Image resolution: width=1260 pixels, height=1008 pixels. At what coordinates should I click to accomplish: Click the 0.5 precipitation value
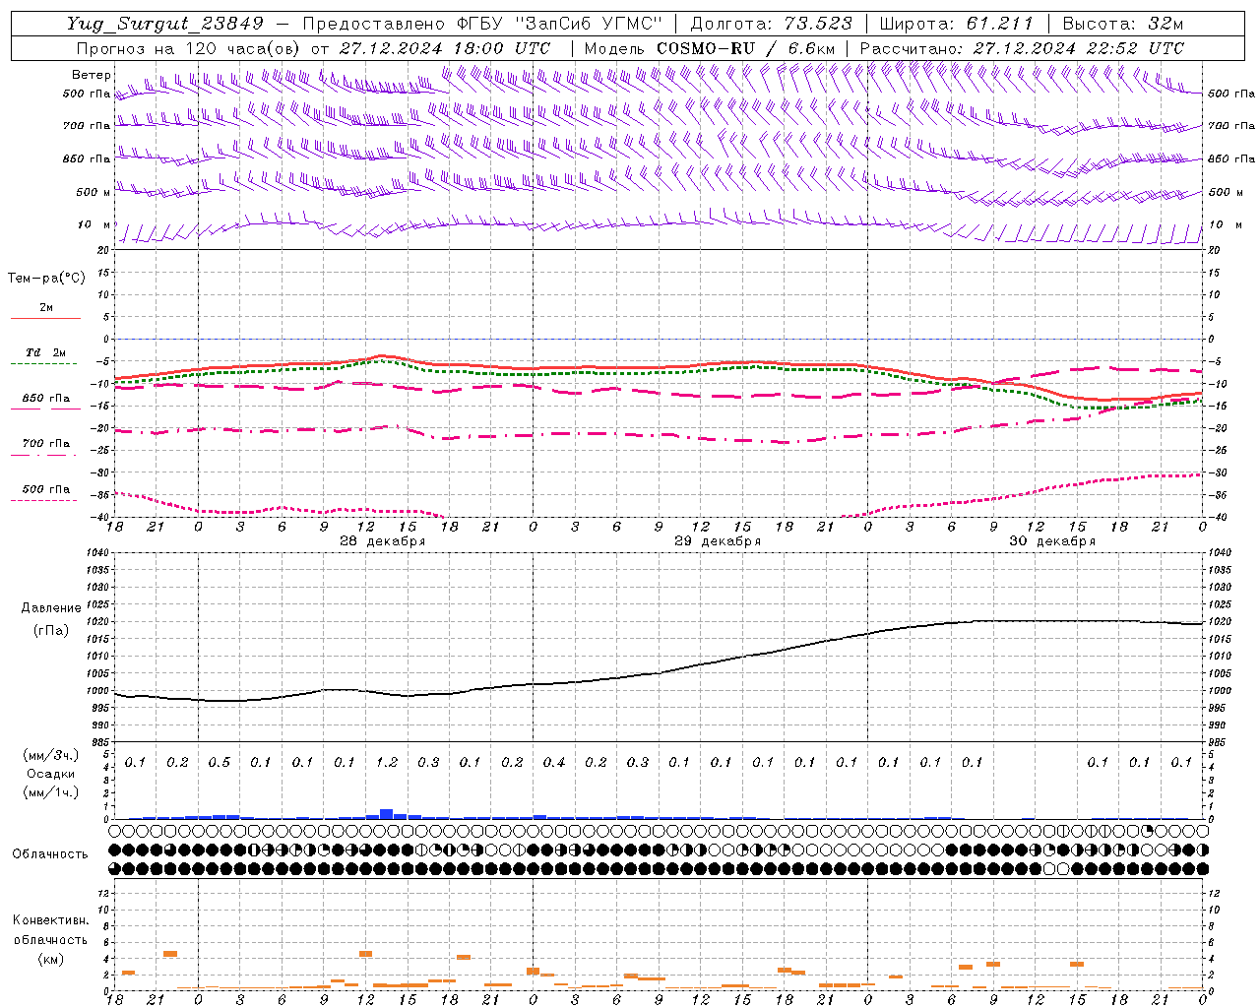pyautogui.click(x=220, y=762)
